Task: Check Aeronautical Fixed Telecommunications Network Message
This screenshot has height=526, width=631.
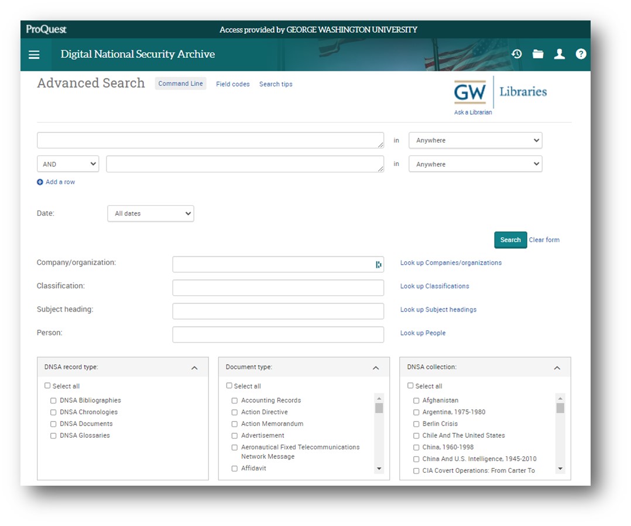Action: coord(235,447)
